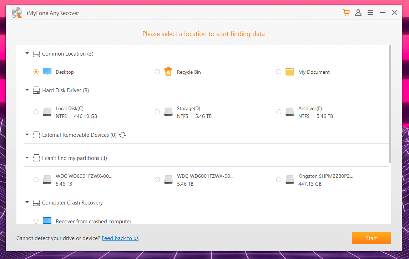
Task: Click the Archives(E) drive icon
Action: (x=289, y=112)
